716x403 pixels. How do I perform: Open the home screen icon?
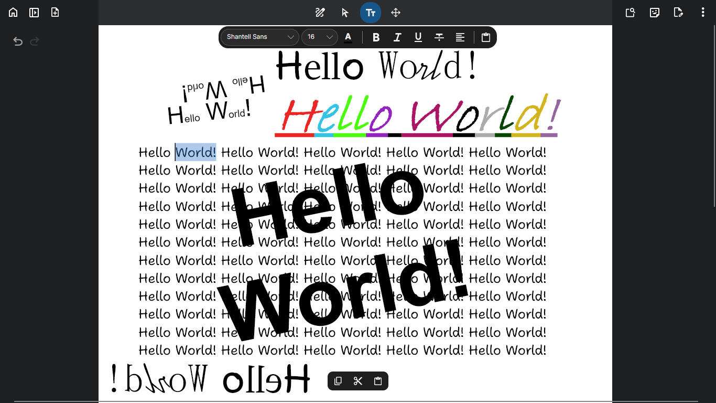pyautogui.click(x=13, y=13)
